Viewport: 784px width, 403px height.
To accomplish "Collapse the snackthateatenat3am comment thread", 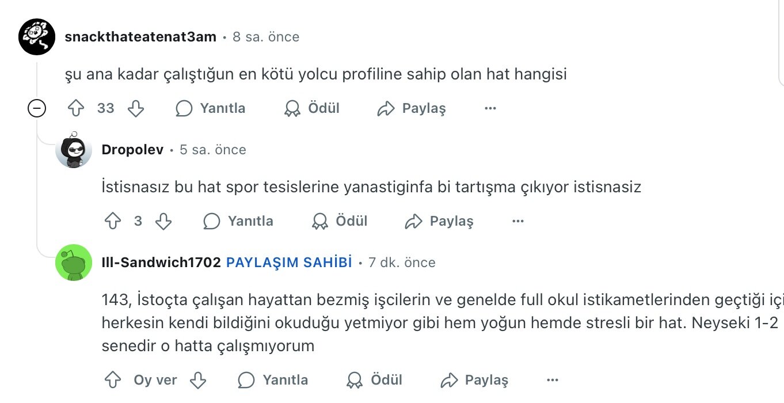I will coord(37,108).
